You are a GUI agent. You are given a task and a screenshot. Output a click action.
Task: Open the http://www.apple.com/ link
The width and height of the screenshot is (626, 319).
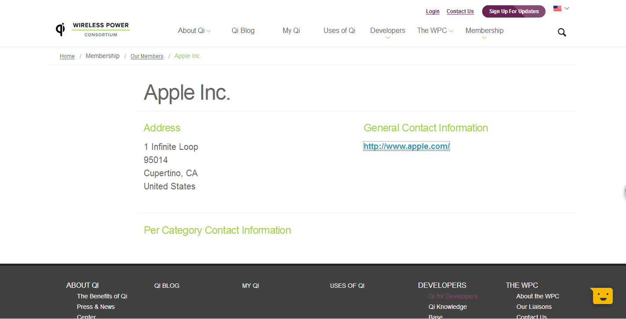(x=407, y=146)
